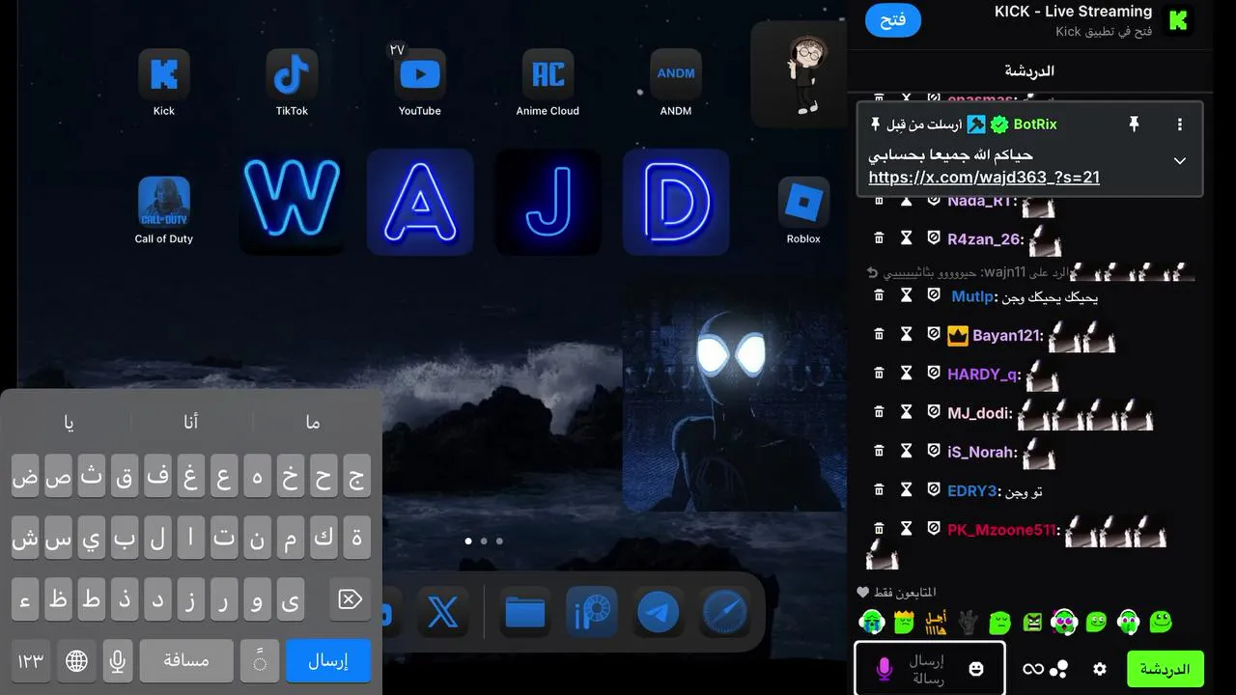The height and width of the screenshot is (695, 1236).
Task: Tap the infinity symbol next to points
Action: coord(1033,668)
